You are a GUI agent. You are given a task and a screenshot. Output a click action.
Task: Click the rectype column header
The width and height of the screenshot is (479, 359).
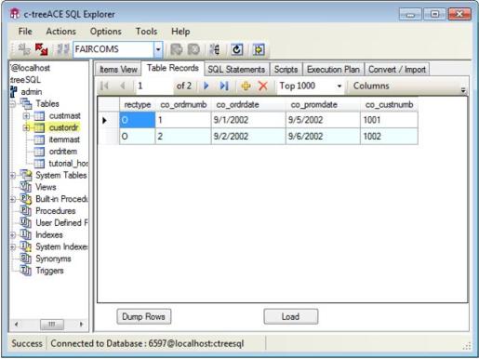point(137,105)
